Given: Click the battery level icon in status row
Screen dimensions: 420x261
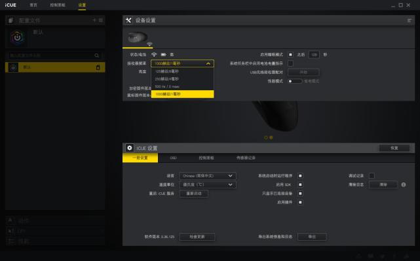Looking at the screenshot, I should coord(163,54).
